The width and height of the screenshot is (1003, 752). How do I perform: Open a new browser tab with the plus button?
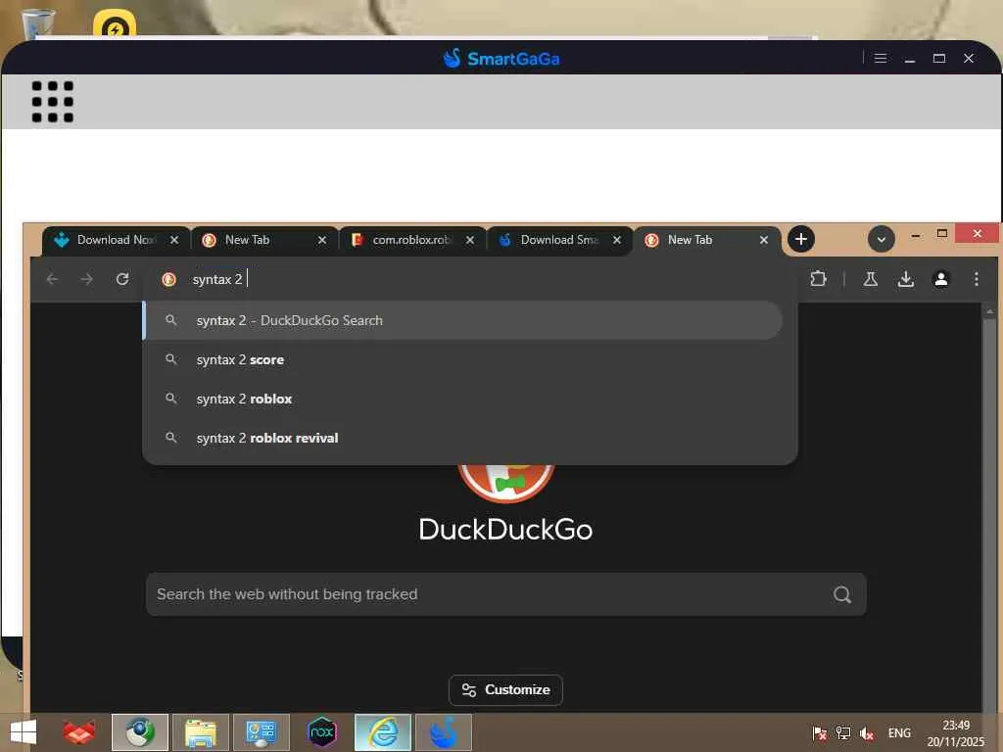tap(801, 239)
